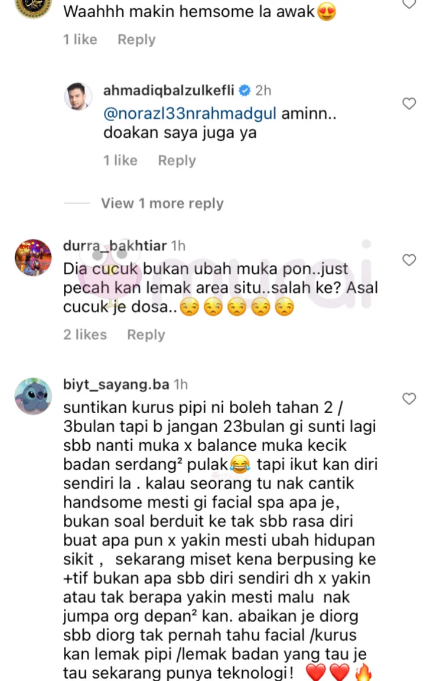Open the top commenter's gold emblem avatar
Image resolution: width=443 pixels, height=681 pixels.
[34, 7]
